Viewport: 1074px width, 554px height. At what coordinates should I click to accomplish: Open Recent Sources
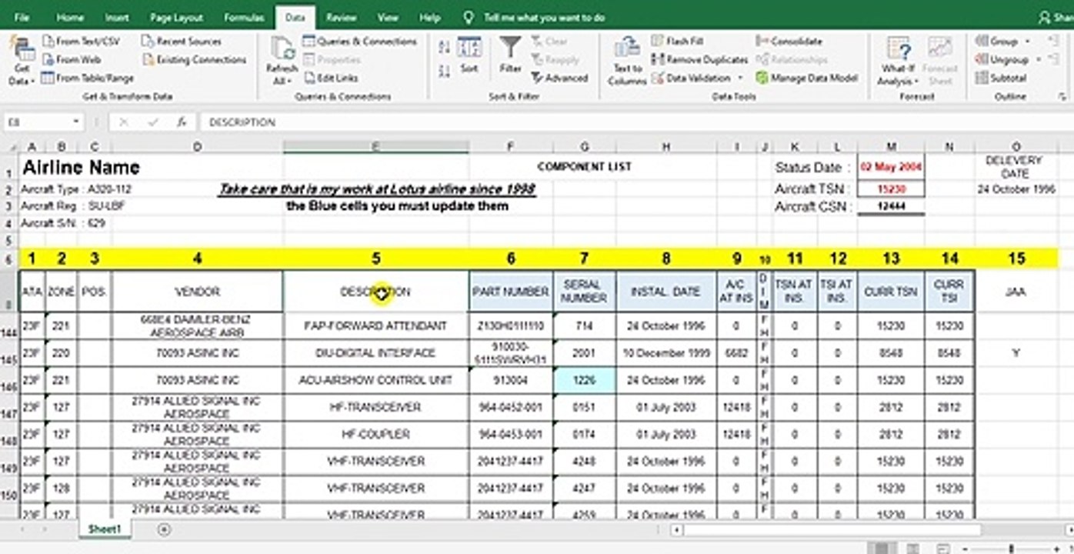tap(182, 41)
